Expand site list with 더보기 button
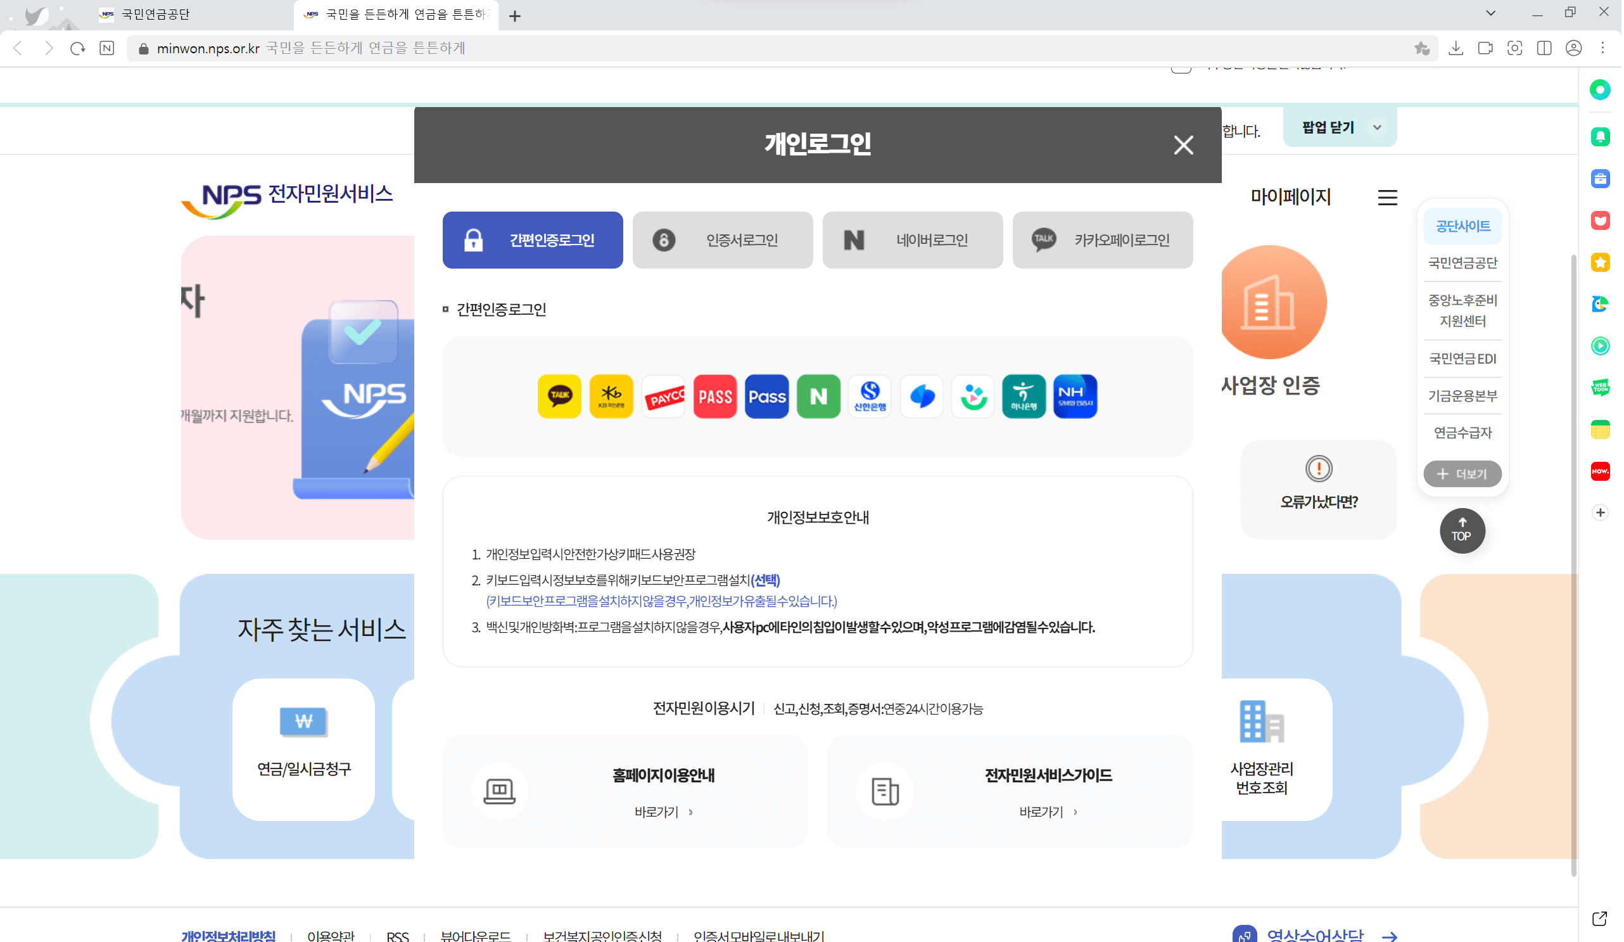Screen dimensions: 1624x942 pos(1462,473)
